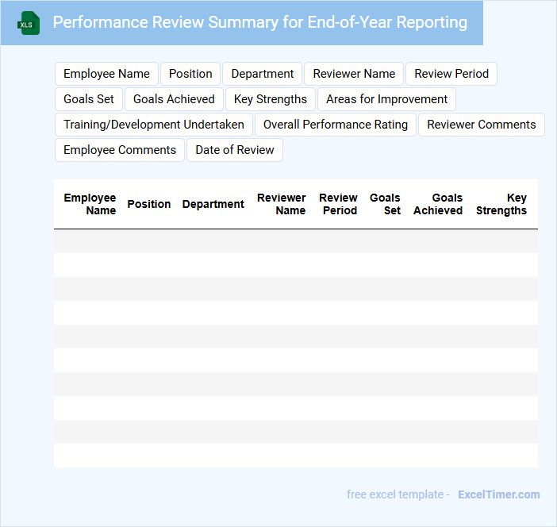
Task: Choose the Reviewer Name tag
Action: point(354,74)
